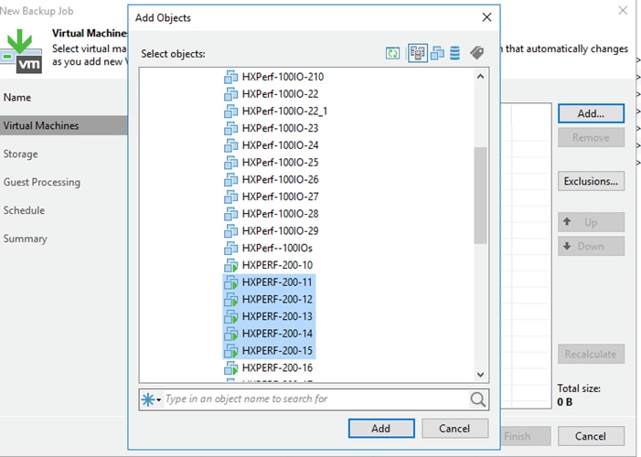Click VM icon next to HXPerf-100IO-29
The image size is (641, 457).
pos(231,231)
